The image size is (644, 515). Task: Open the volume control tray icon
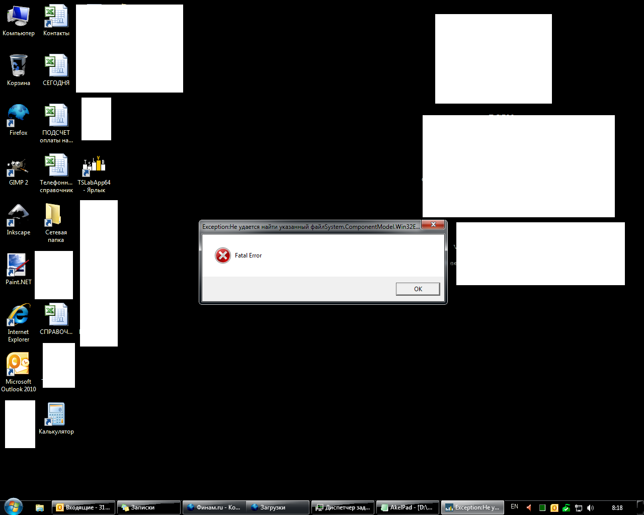pos(591,507)
